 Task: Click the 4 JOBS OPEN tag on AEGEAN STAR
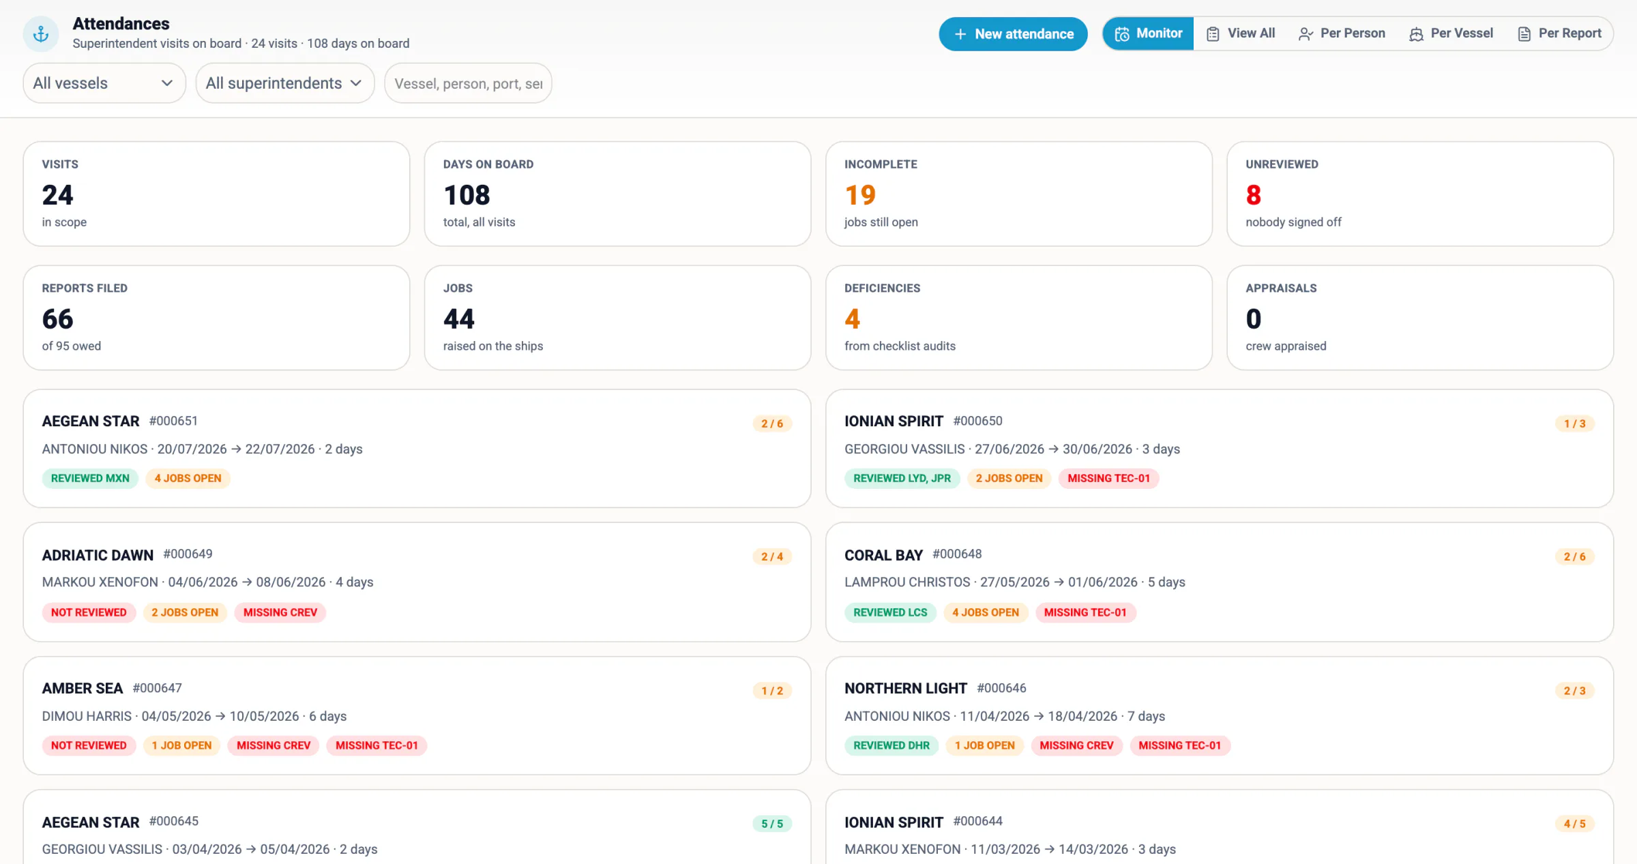pyautogui.click(x=188, y=479)
